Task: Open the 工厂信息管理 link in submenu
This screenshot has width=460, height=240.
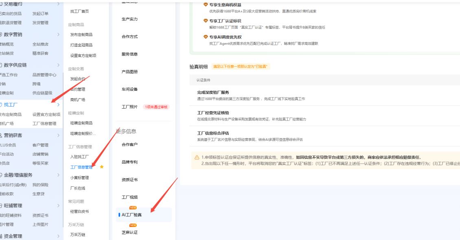Action: point(81,167)
